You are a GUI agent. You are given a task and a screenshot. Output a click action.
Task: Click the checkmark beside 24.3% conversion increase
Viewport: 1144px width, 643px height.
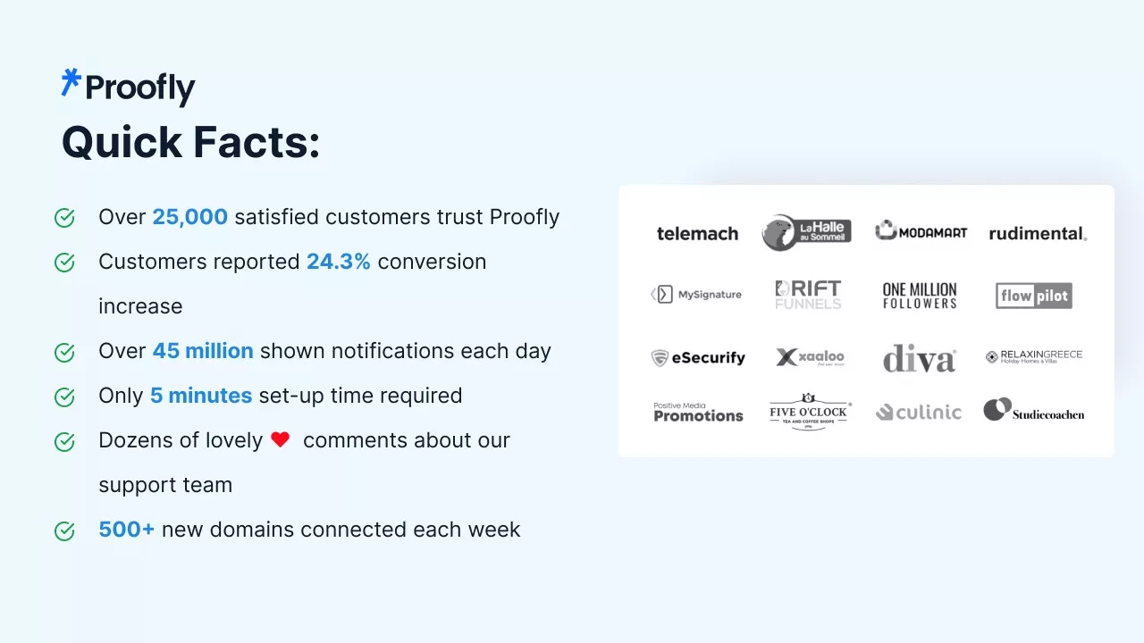click(64, 263)
